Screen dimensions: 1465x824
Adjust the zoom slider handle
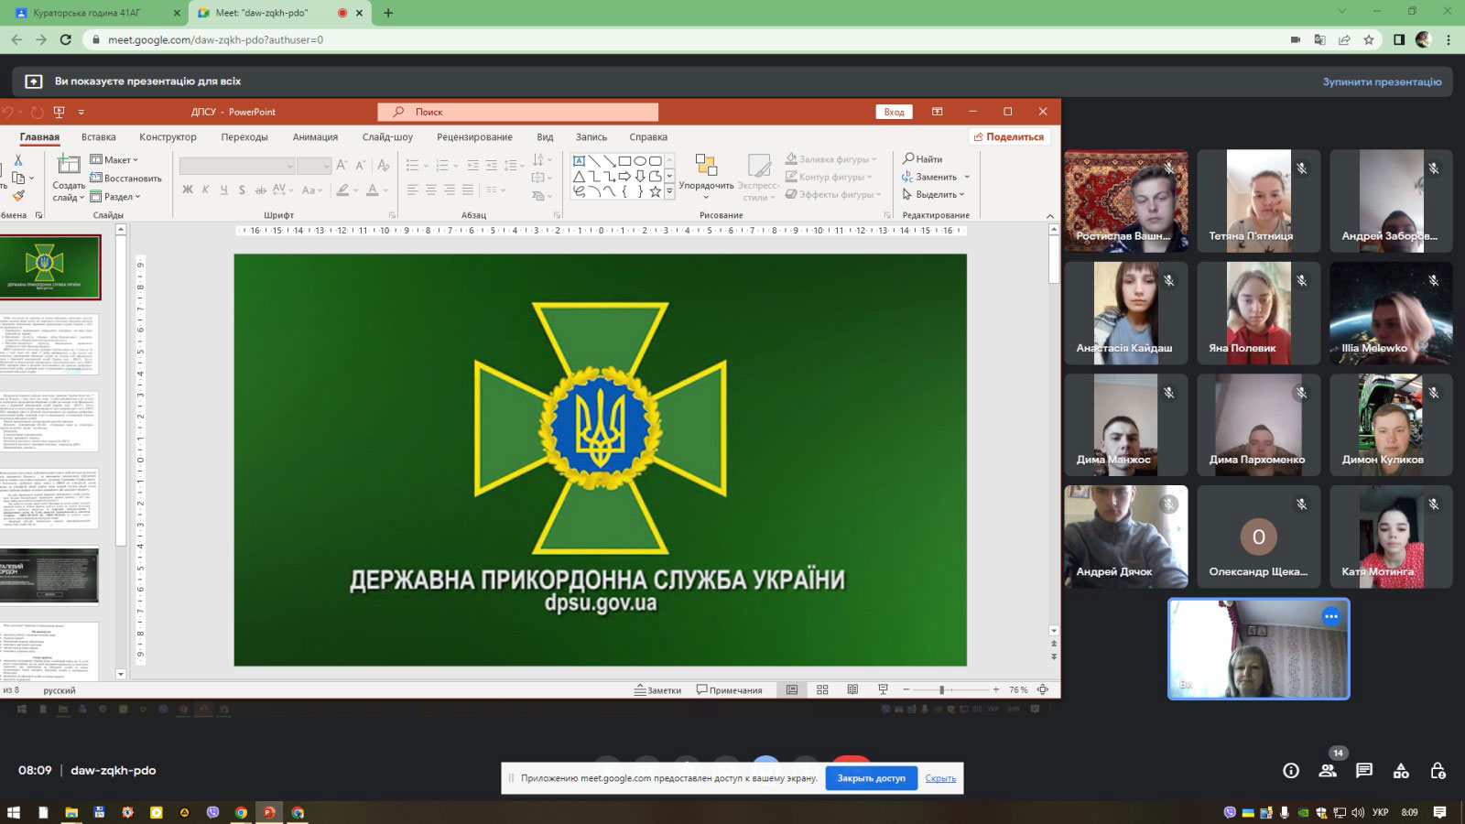[x=941, y=689]
